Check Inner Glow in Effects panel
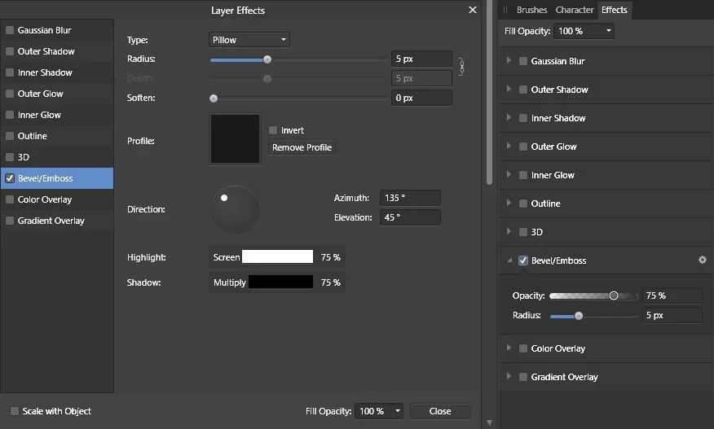Screen dimensions: 714x429 (x=523, y=175)
